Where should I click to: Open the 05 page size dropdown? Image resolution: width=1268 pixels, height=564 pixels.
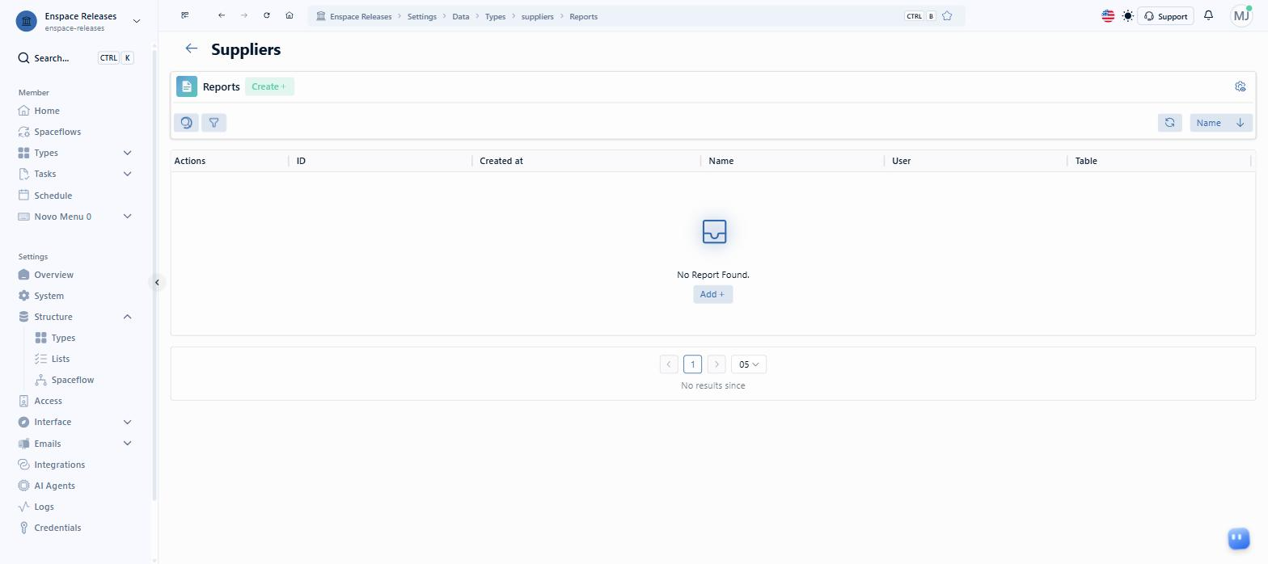[749, 364]
